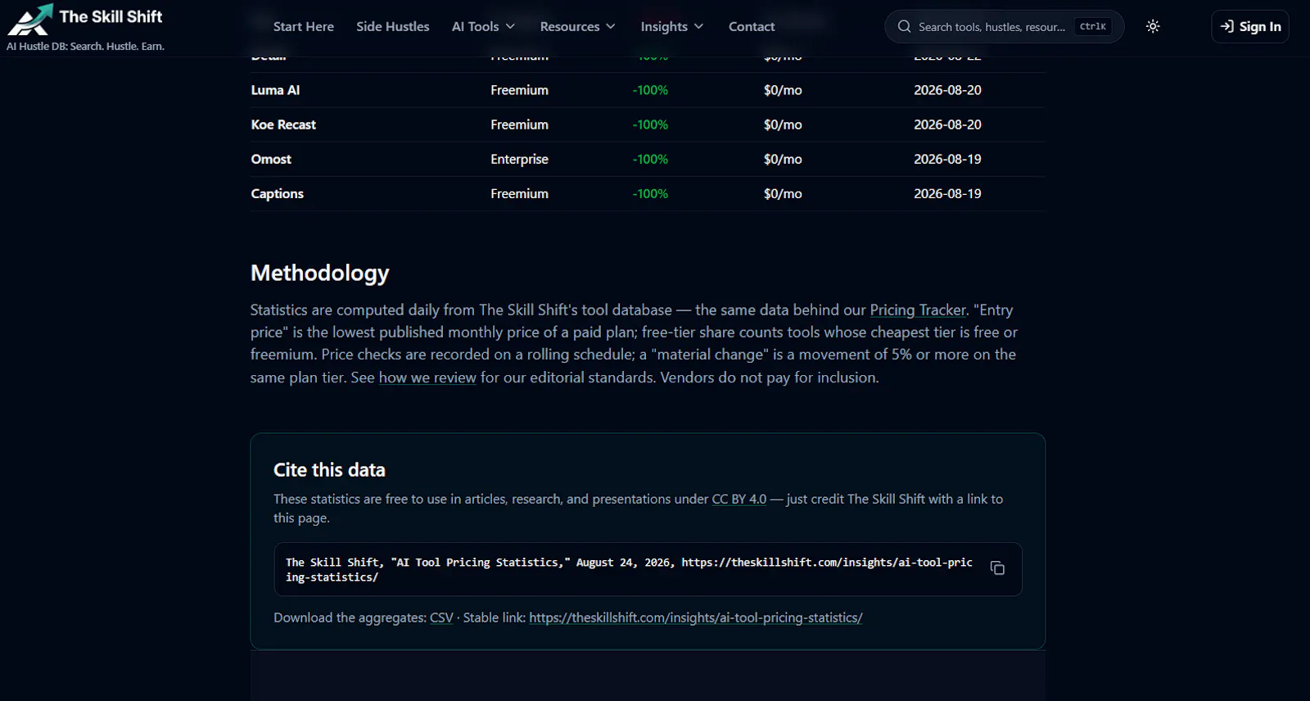Click the search magnifier icon

pyautogui.click(x=904, y=26)
